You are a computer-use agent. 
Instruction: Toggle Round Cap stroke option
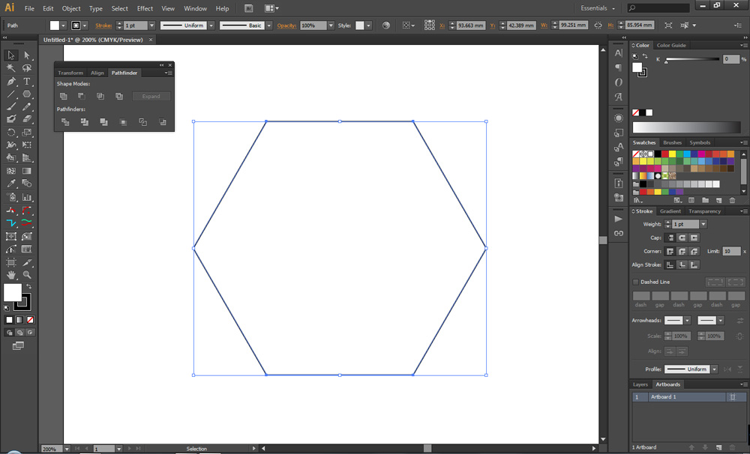(682, 237)
